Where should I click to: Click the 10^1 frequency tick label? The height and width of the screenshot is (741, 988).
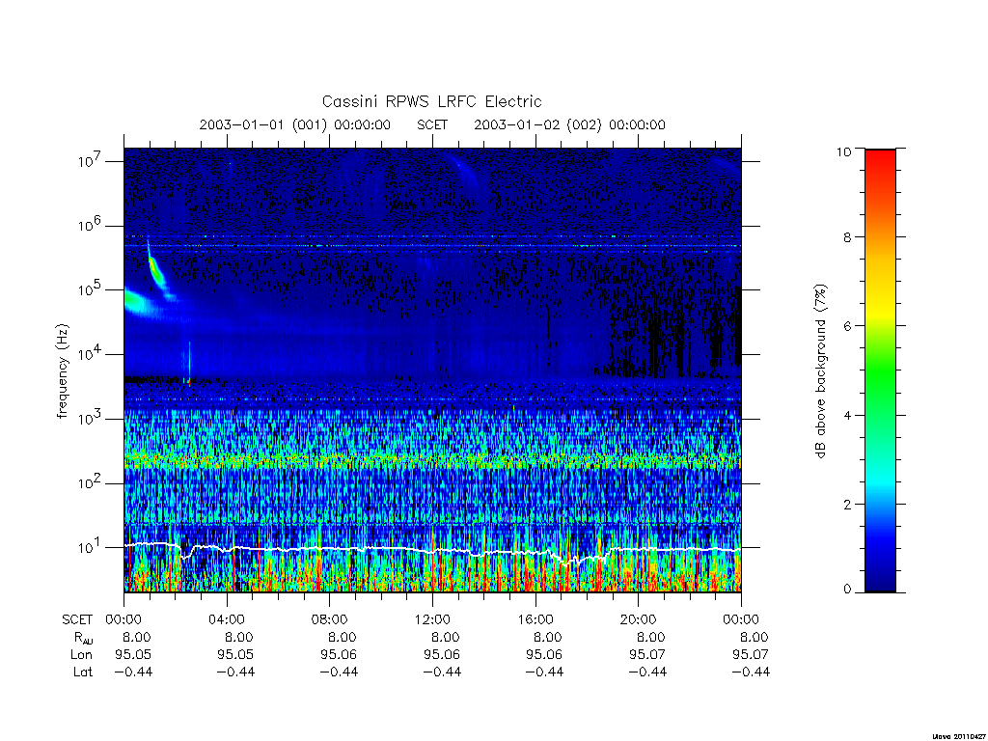(90, 547)
